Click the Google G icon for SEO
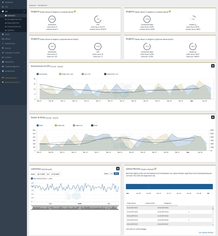The image size is (218, 236). [x=3, y=7]
